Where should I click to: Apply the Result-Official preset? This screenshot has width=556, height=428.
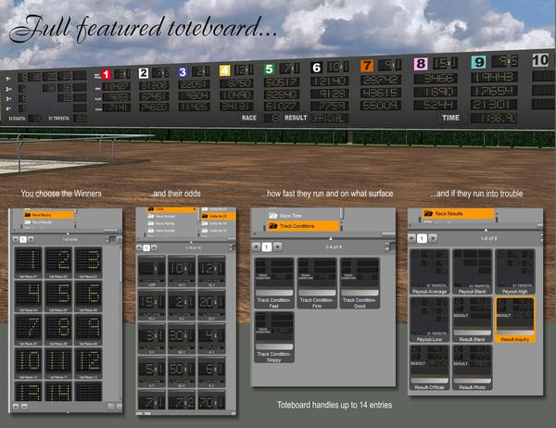point(429,368)
